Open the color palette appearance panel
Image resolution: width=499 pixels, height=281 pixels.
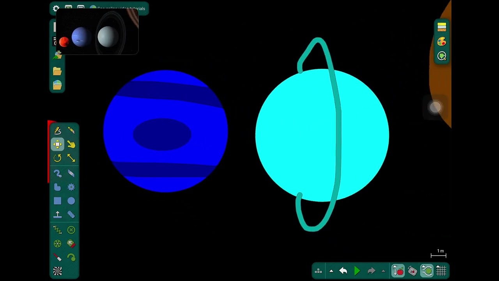[x=442, y=41]
